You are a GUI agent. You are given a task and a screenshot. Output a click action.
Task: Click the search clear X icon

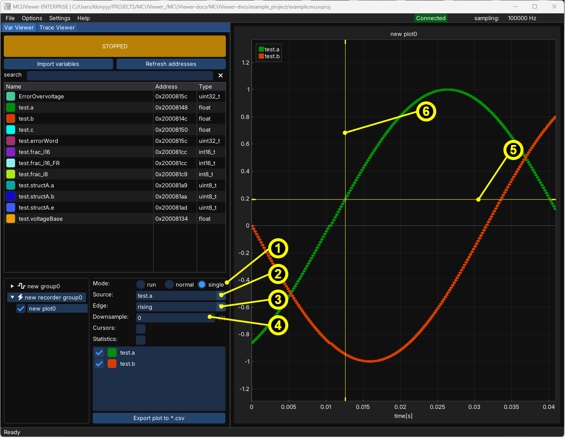click(221, 75)
